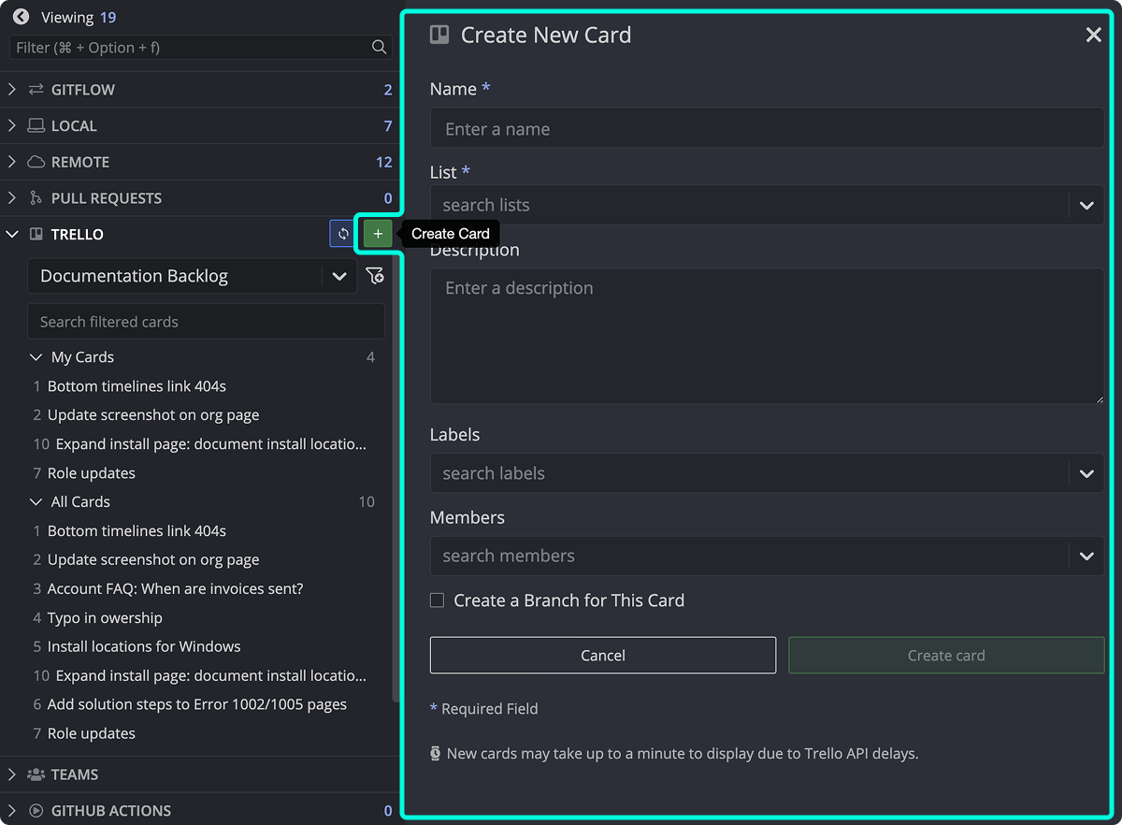1122x825 pixels.
Task: Click the Teams people icon
Action: click(35, 774)
